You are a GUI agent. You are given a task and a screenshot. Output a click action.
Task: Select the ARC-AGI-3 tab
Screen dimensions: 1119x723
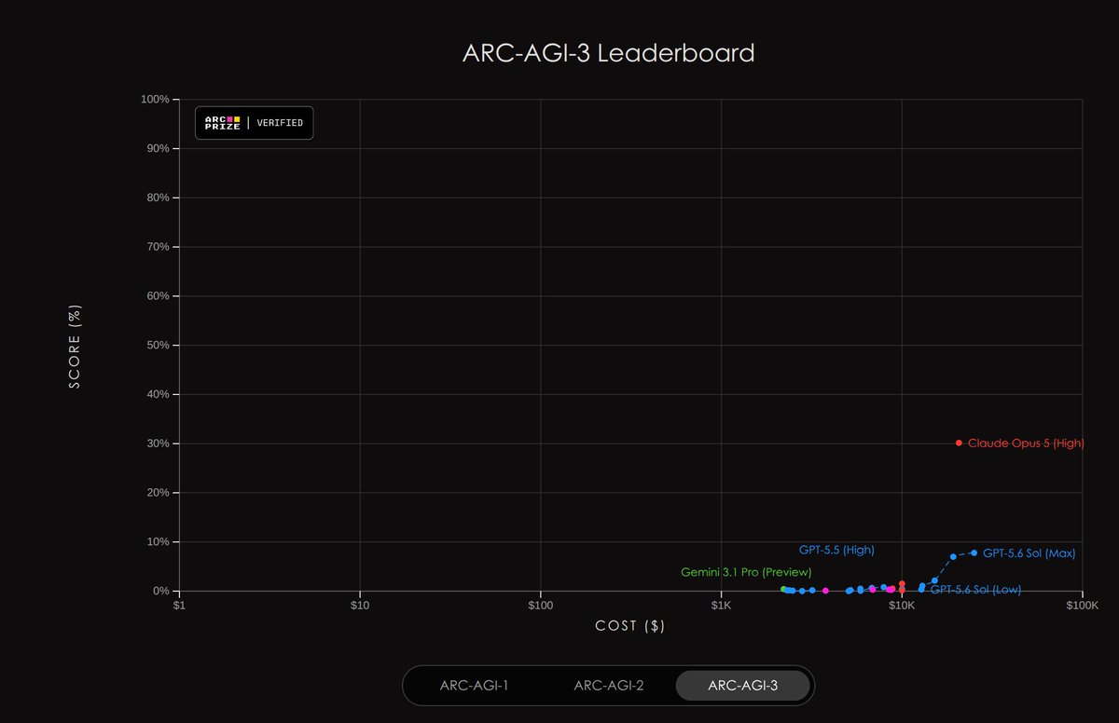coord(743,686)
